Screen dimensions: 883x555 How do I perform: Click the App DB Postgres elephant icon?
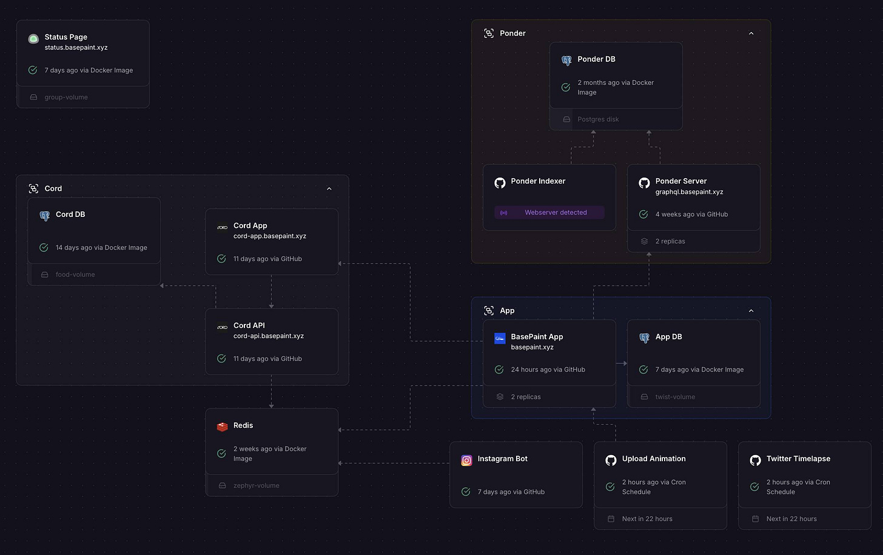pos(644,338)
